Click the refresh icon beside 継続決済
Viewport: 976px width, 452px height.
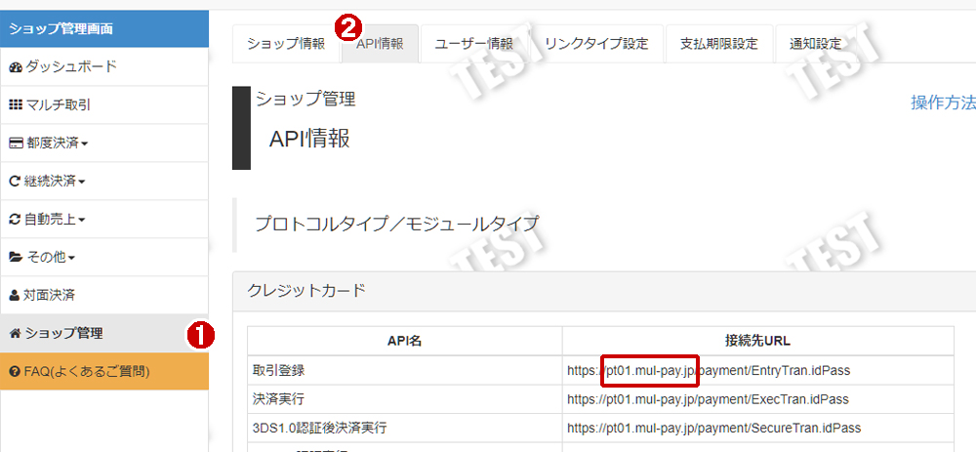pyautogui.click(x=14, y=182)
